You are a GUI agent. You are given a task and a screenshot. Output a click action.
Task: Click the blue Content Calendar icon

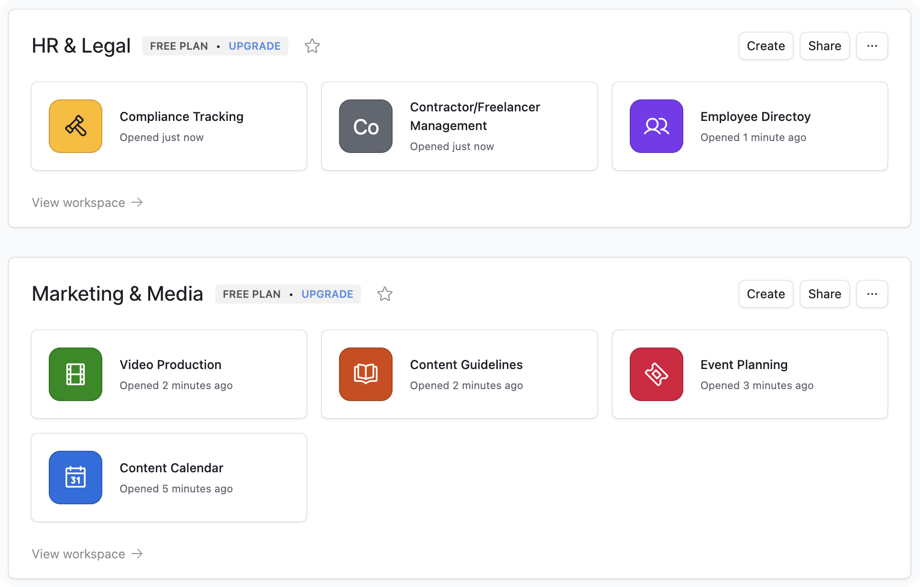click(x=76, y=478)
